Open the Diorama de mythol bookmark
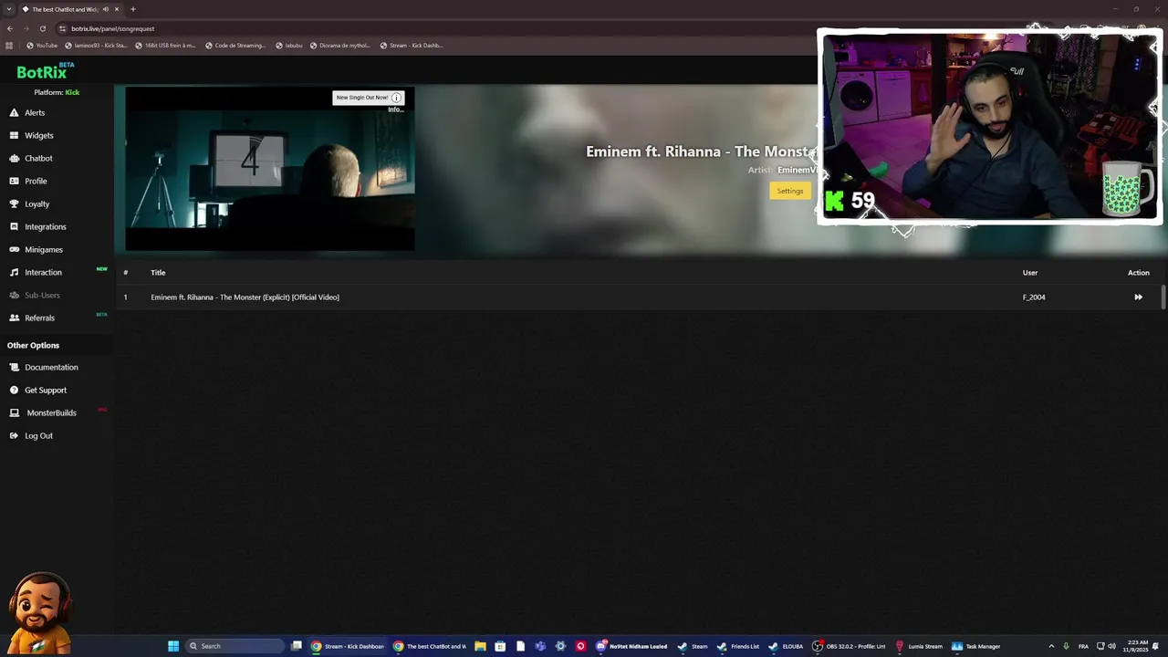This screenshot has width=1168, height=657. coord(340,46)
